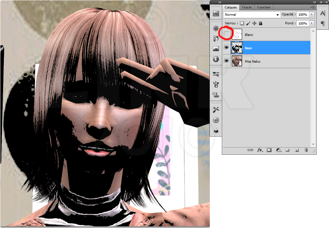Viewport: 329px width, 228px height.
Task: Open the Character panel icon
Action: [x=322, y=13]
